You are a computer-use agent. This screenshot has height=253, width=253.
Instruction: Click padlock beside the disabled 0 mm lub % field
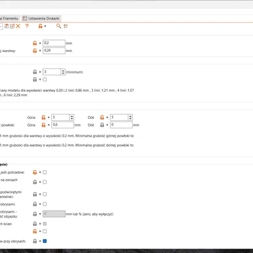[x=35, y=214]
